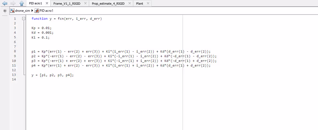Go up to the parent with the up arrow
This screenshot has height=130, width=318.
(x=21, y=3)
